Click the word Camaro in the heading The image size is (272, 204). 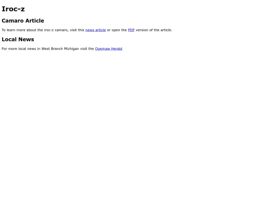click(13, 21)
